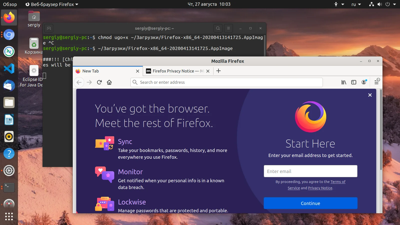Click the Lockwise heading
400x225 pixels.
click(132, 202)
